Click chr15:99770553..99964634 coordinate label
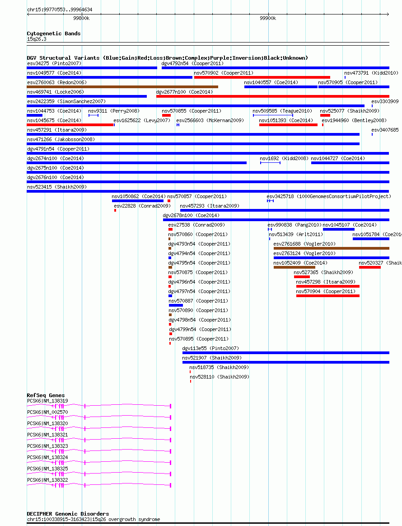402x526 pixels. pos(60,9)
